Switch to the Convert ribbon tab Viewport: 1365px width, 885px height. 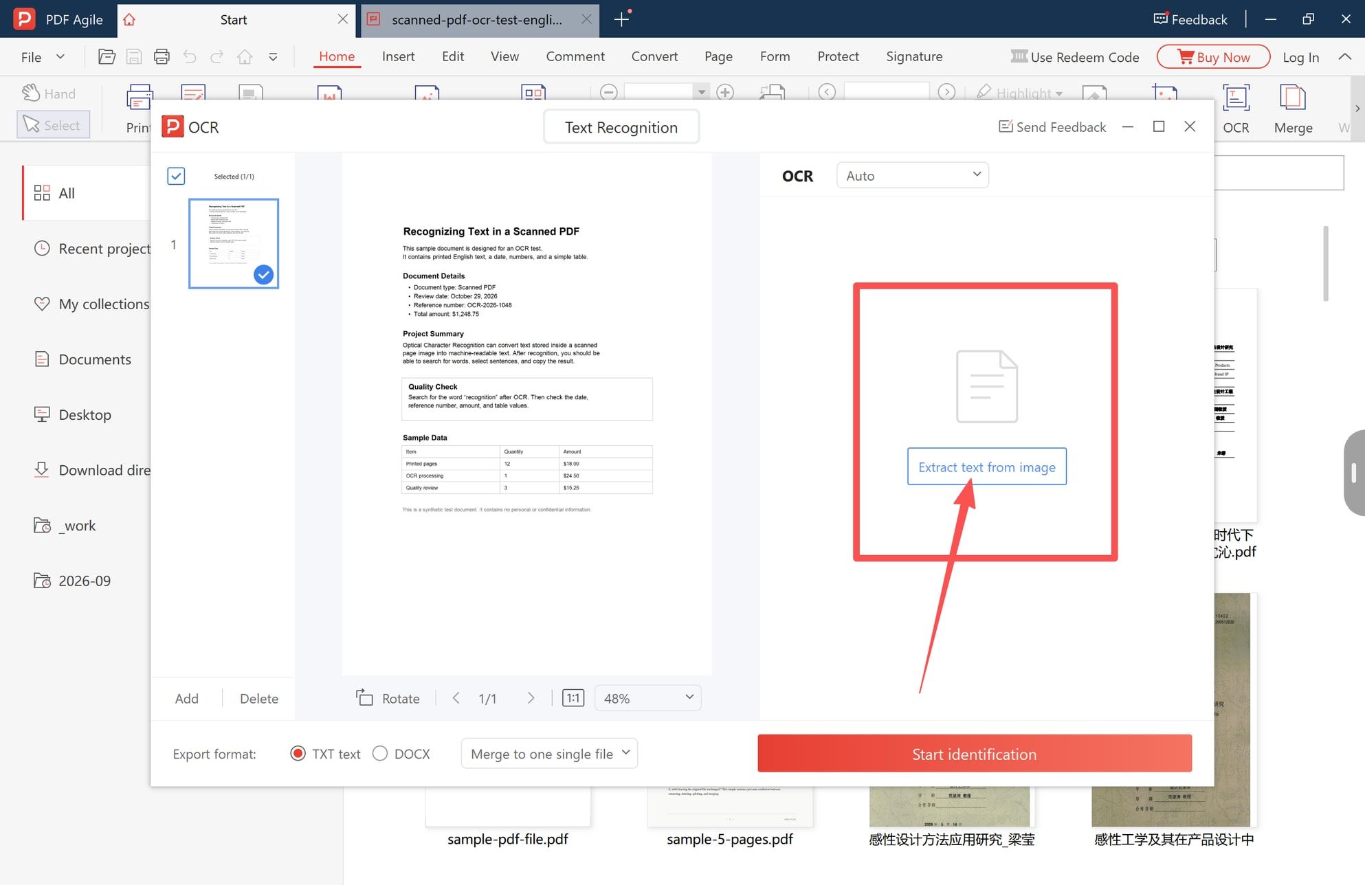tap(654, 56)
